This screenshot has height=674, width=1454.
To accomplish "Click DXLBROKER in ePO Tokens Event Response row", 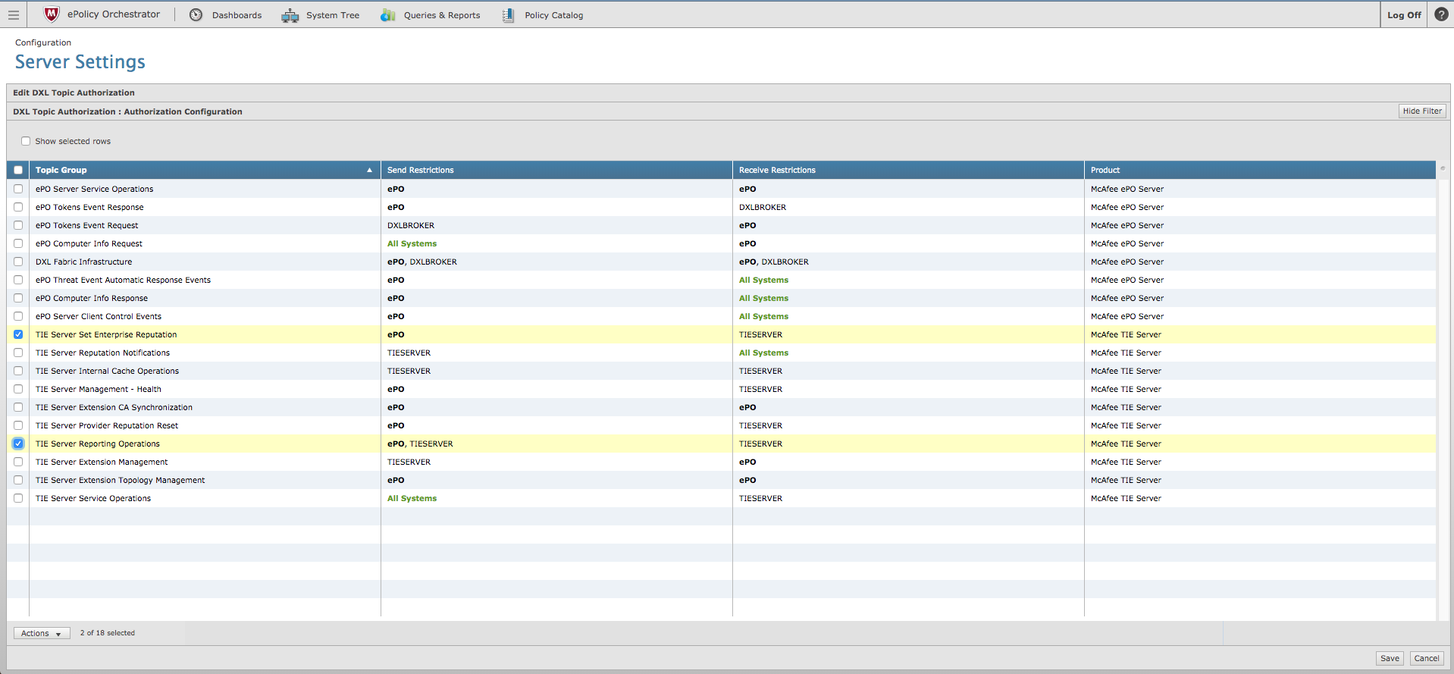I will click(763, 207).
